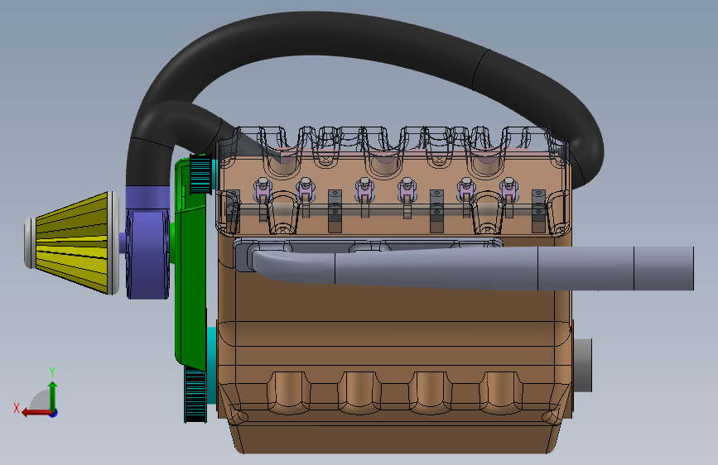This screenshot has height=465, width=718.
Task: Select the lower teal toothed pulley
Action: (x=195, y=395)
